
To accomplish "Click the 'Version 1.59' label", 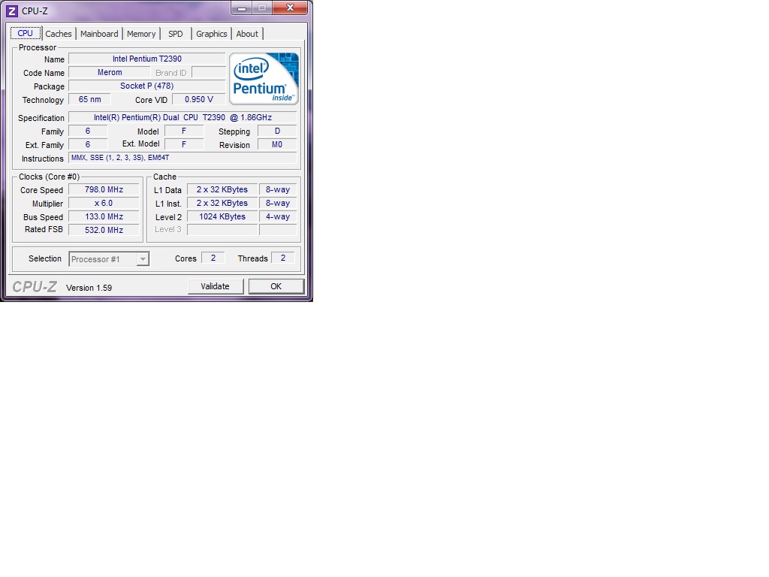I will point(89,288).
